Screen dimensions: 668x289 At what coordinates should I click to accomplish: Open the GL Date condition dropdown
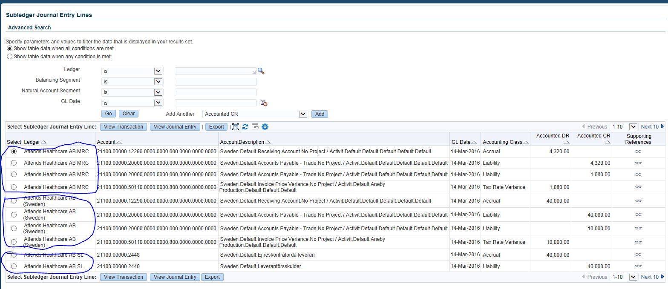132,103
